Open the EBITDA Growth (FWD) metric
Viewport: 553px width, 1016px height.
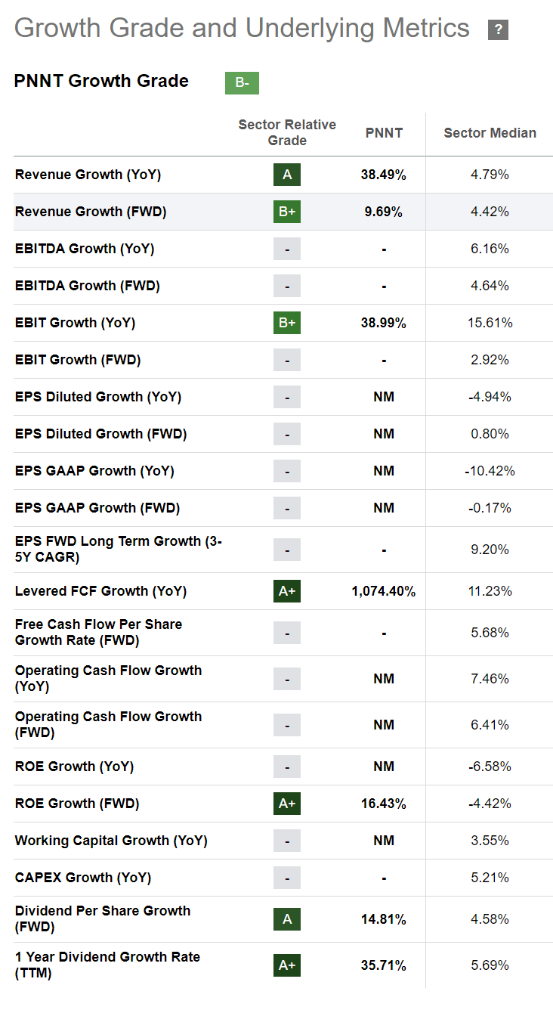(x=88, y=286)
